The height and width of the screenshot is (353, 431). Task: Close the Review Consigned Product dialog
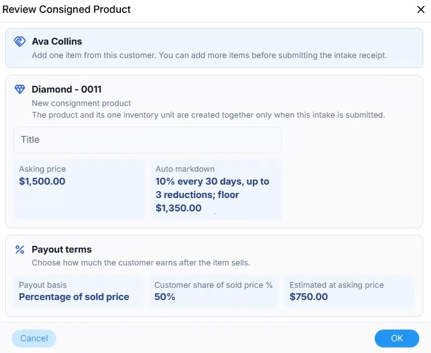[421, 9]
